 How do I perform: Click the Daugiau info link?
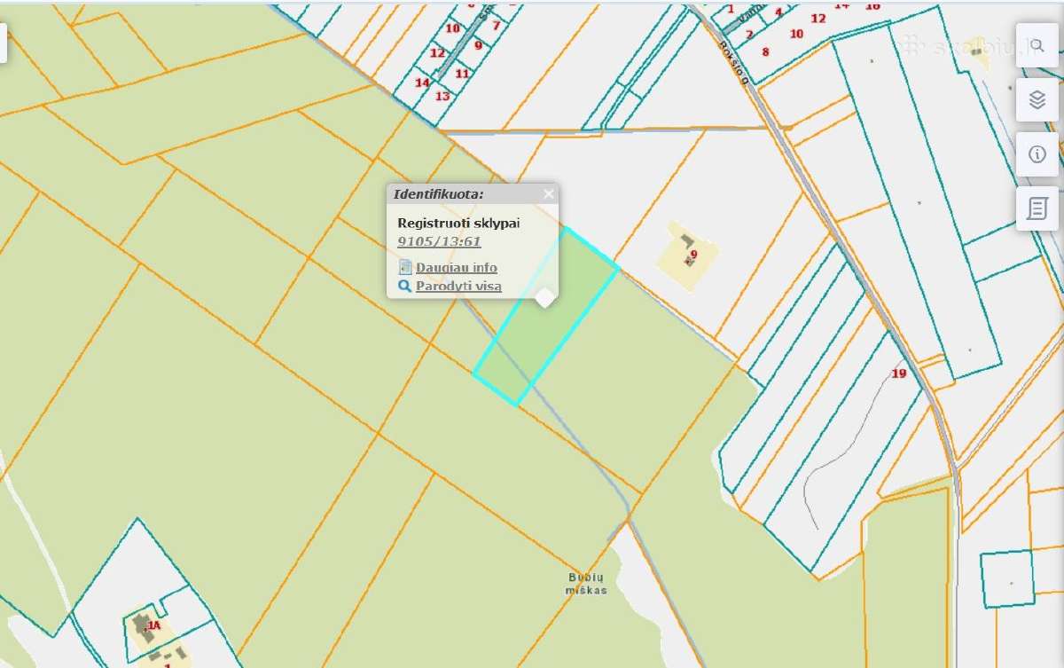[x=457, y=267]
